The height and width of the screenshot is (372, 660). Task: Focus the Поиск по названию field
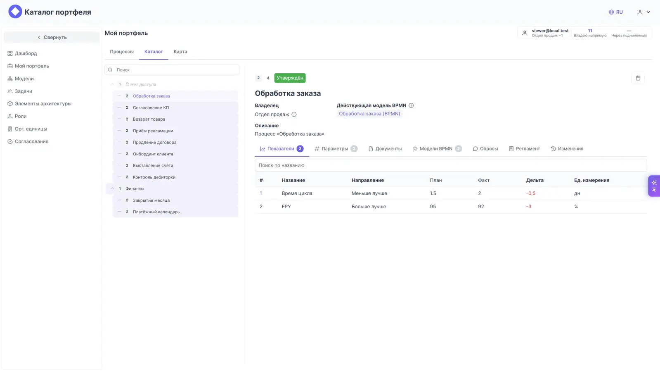pos(451,165)
